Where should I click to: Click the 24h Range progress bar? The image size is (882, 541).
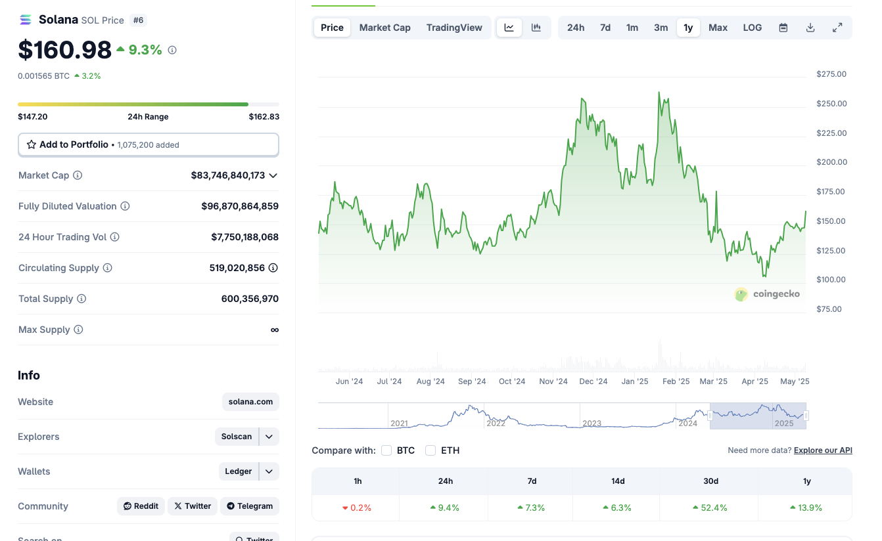tap(149, 104)
